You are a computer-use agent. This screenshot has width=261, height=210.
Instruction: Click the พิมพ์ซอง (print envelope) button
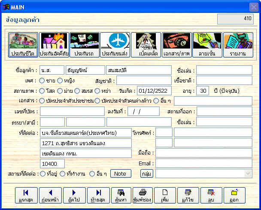(143, 195)
